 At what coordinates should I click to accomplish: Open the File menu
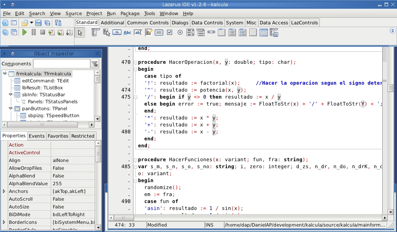click(x=7, y=14)
